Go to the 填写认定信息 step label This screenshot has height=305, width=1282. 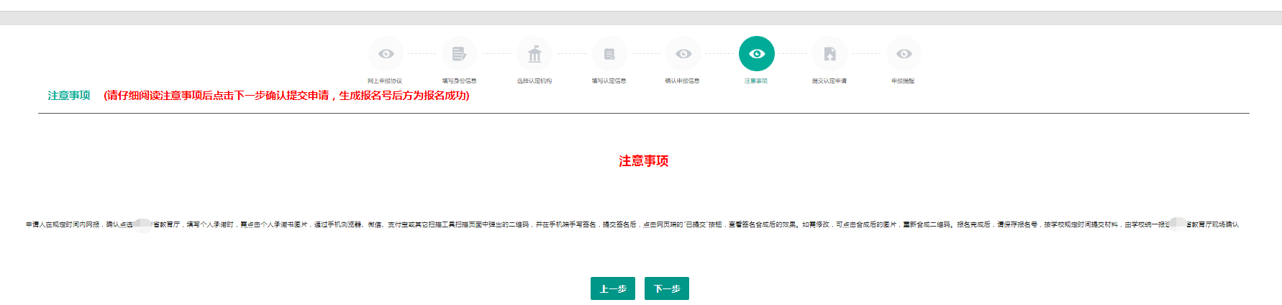609,81
